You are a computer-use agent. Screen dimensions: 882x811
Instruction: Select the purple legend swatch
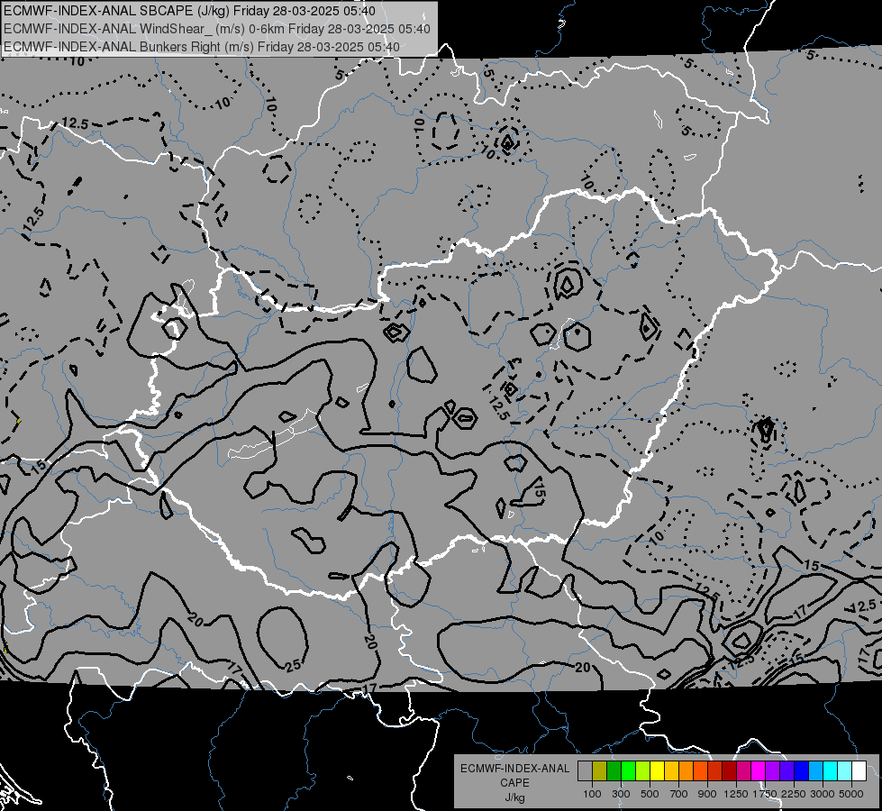[x=772, y=771]
